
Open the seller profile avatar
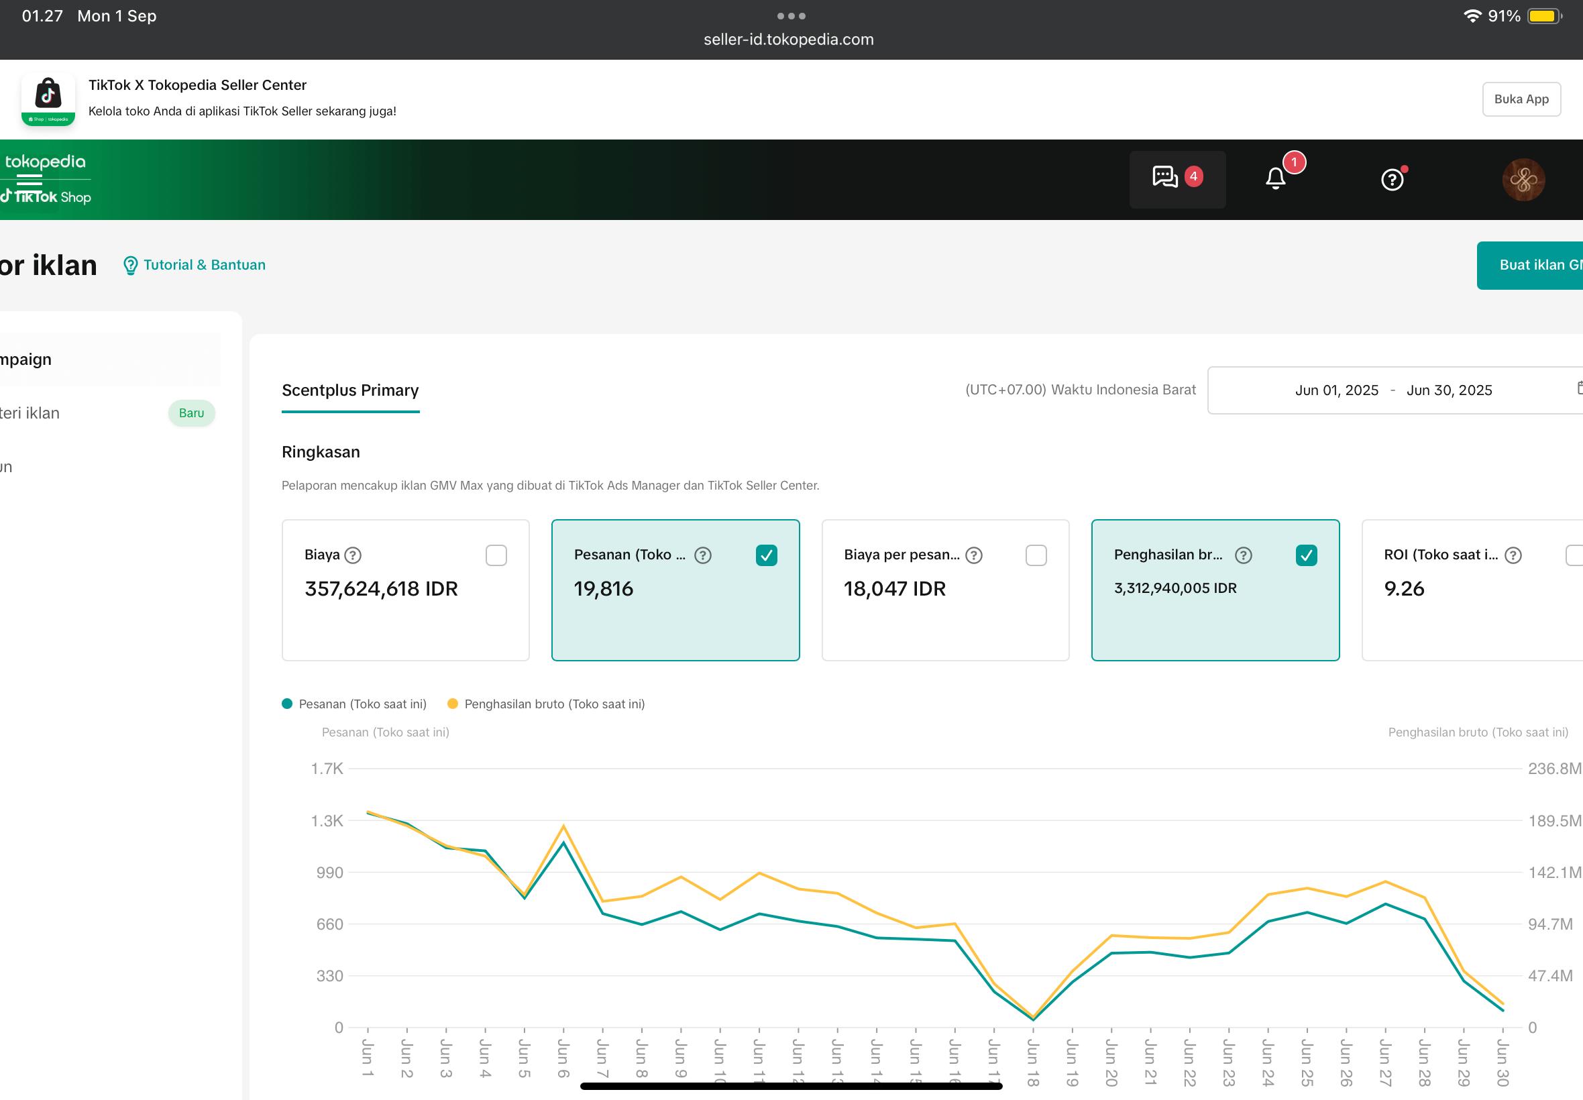1523,180
